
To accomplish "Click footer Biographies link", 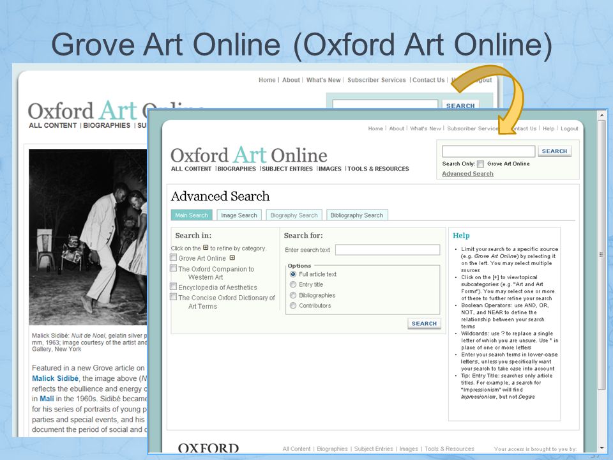I will [332, 448].
